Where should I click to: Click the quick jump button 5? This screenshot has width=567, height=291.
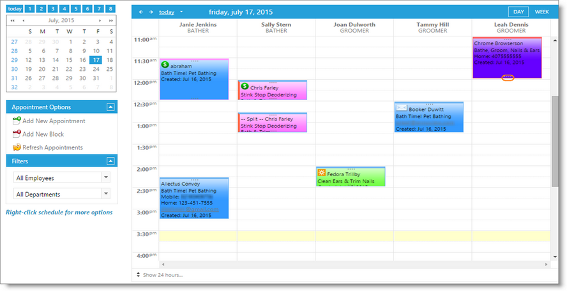(x=76, y=9)
